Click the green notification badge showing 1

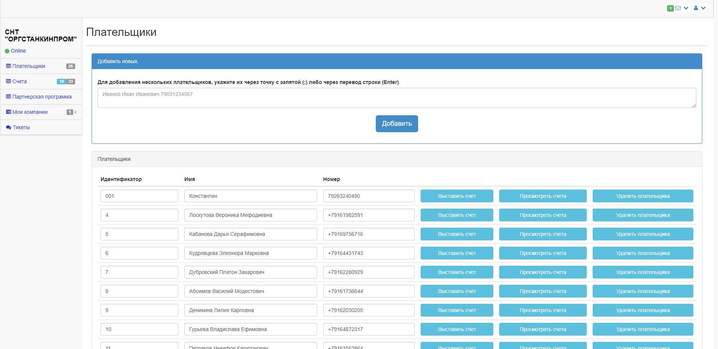tap(670, 8)
